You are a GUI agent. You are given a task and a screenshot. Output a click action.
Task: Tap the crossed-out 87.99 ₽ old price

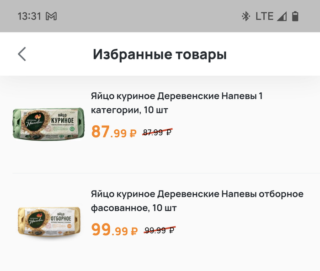pyautogui.click(x=157, y=133)
